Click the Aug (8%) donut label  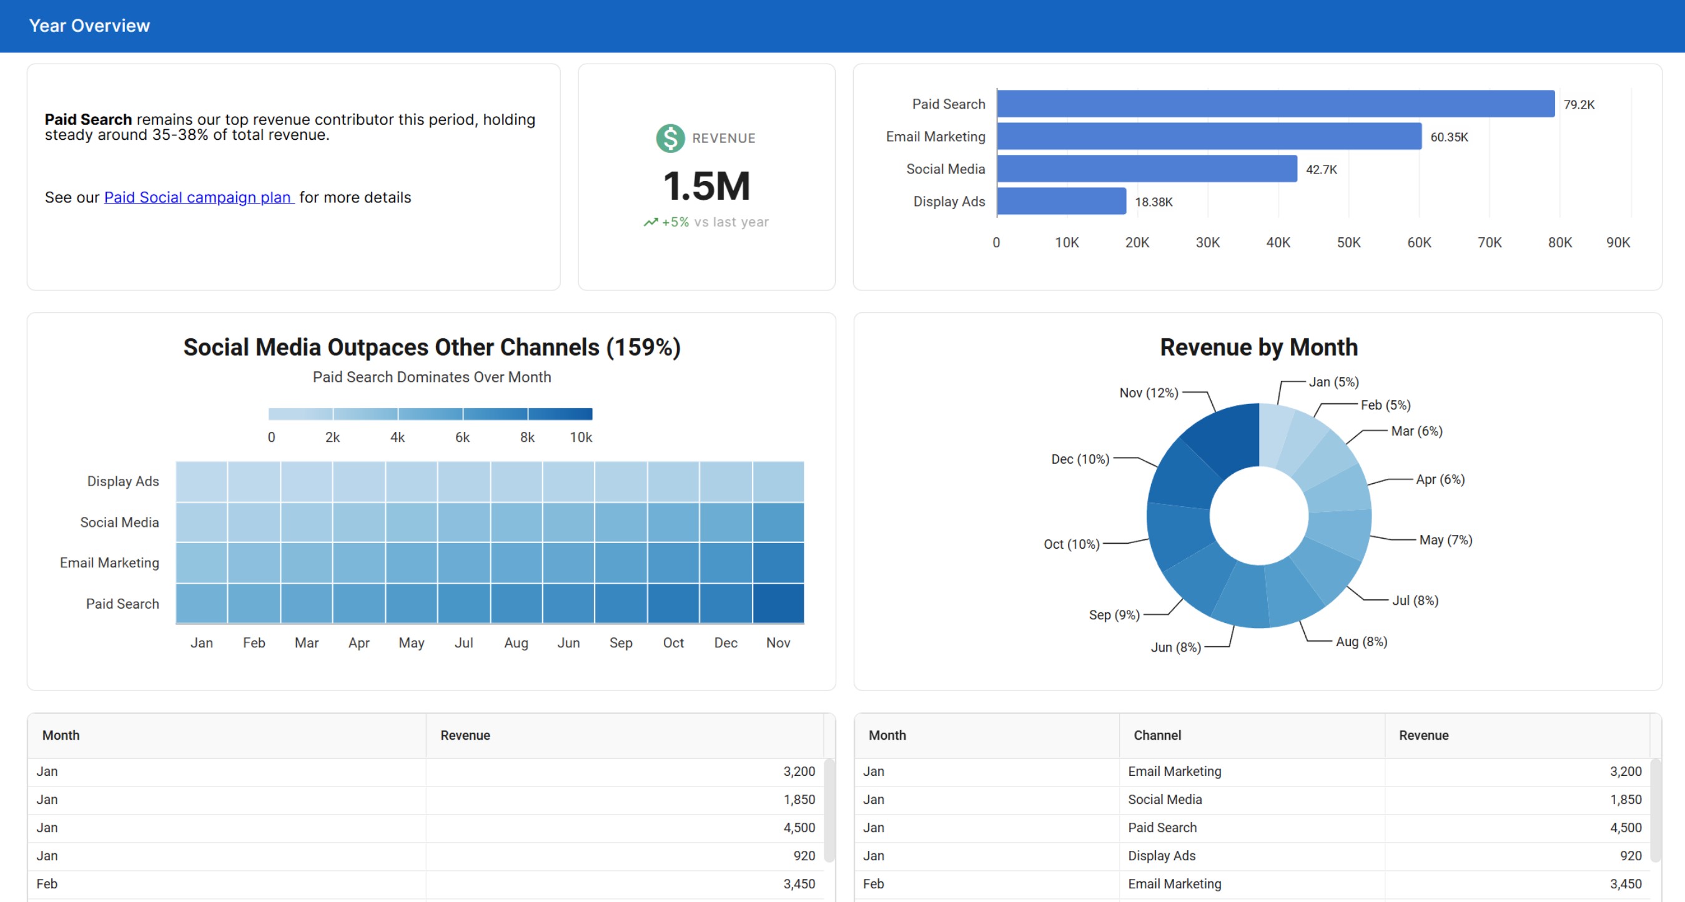[1361, 641]
